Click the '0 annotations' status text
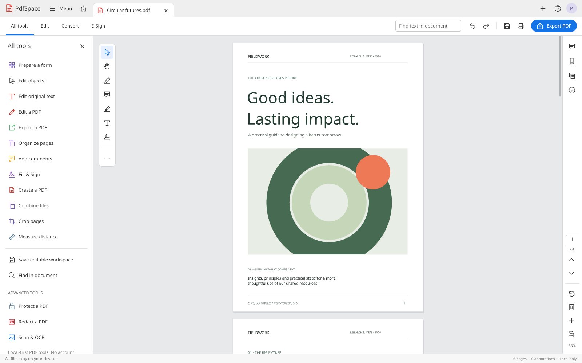 (543, 359)
